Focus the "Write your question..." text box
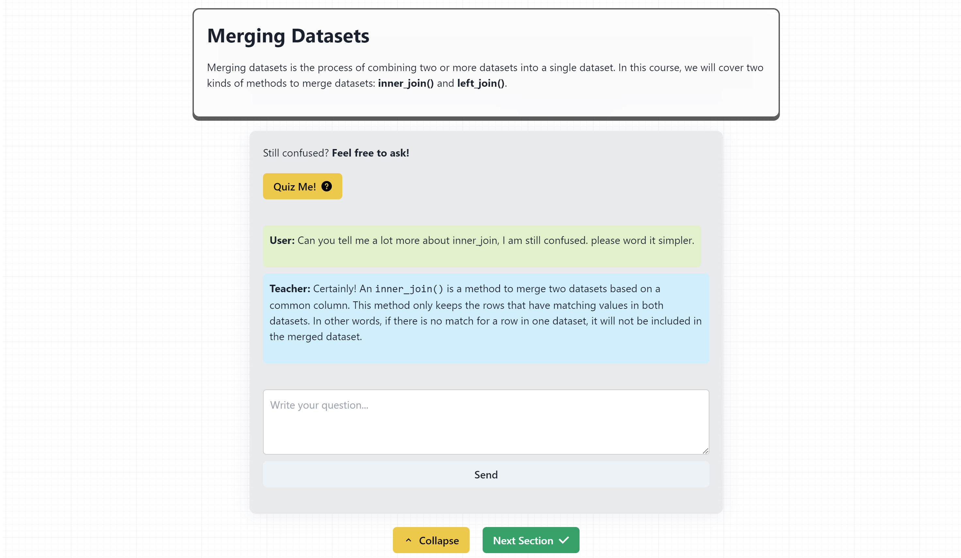This screenshot has width=961, height=558. (486, 422)
